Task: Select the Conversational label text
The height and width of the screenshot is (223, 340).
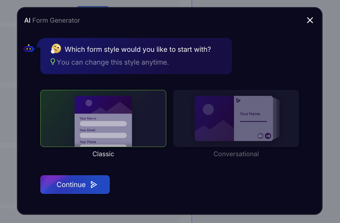Action: tap(236, 154)
